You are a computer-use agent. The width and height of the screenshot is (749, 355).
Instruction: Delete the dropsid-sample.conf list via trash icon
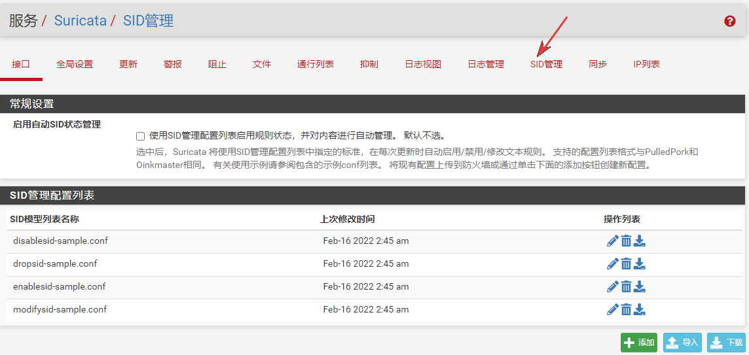point(626,264)
